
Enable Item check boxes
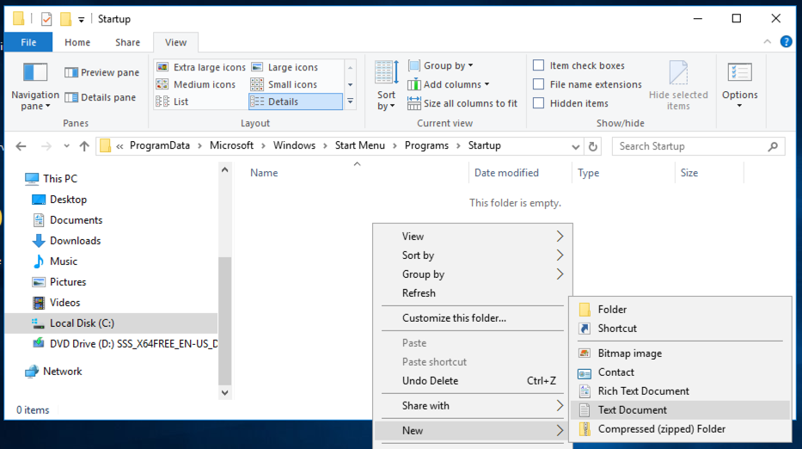538,65
